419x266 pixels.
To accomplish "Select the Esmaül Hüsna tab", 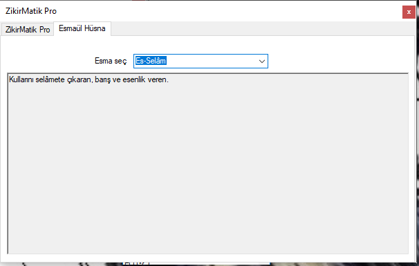I will click(x=82, y=28).
